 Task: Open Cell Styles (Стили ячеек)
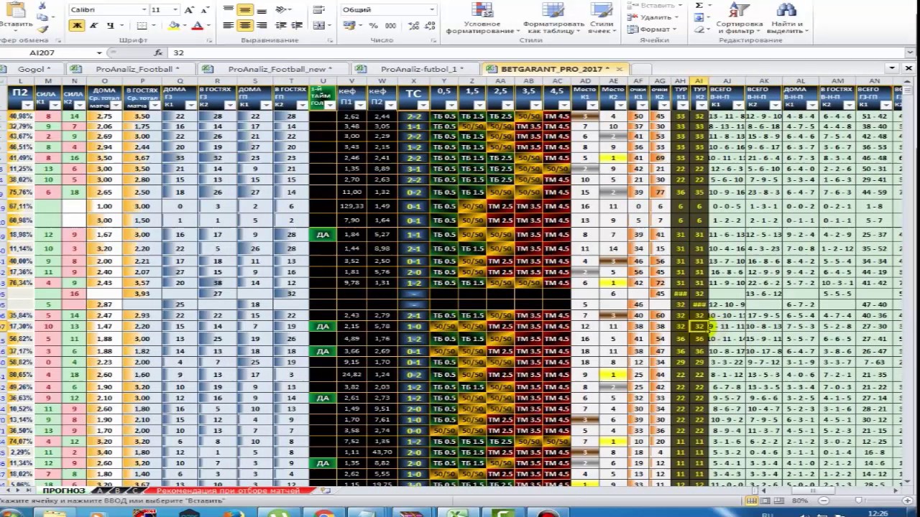coord(602,19)
